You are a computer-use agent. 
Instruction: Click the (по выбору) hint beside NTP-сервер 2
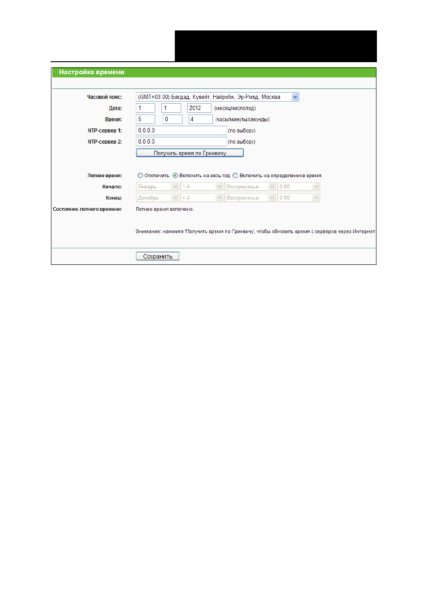click(242, 142)
